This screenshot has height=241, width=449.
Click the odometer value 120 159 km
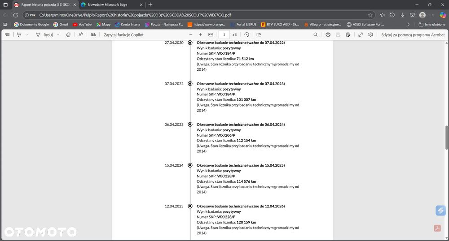(246, 222)
